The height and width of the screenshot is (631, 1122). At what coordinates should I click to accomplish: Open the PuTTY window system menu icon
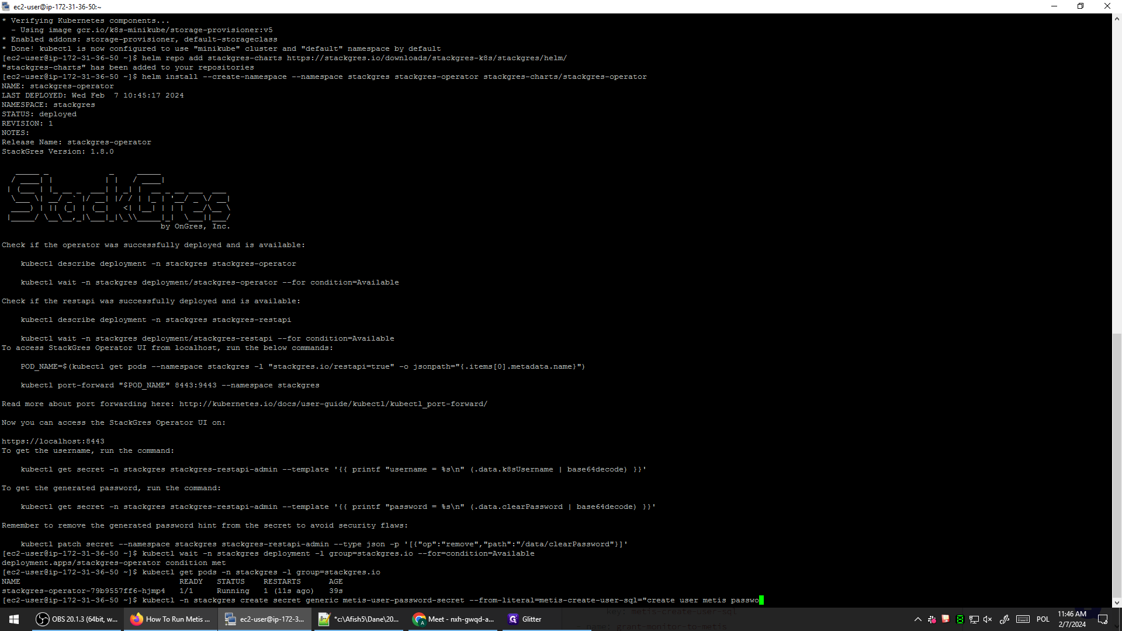(x=6, y=6)
